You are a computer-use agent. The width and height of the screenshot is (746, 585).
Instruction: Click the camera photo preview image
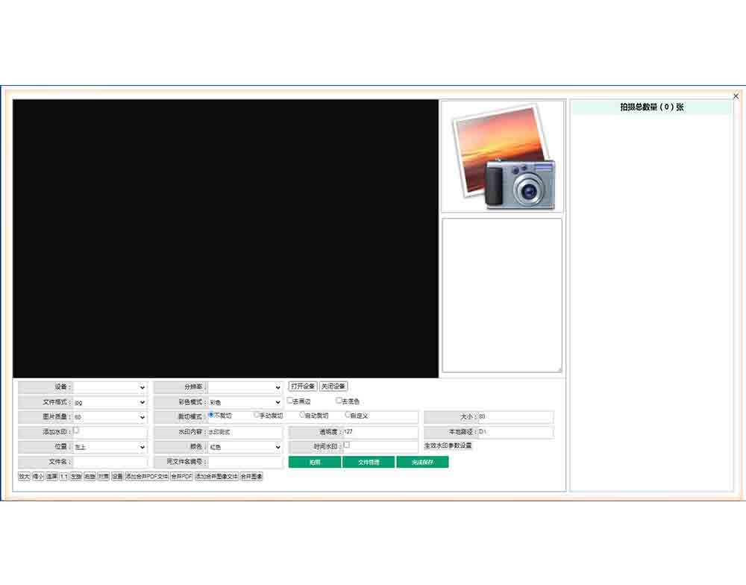click(502, 157)
